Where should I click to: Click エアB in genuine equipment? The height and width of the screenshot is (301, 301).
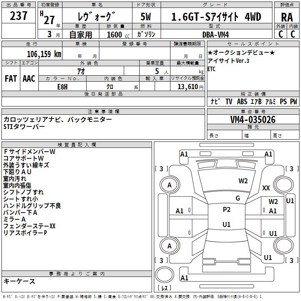[x=256, y=102]
